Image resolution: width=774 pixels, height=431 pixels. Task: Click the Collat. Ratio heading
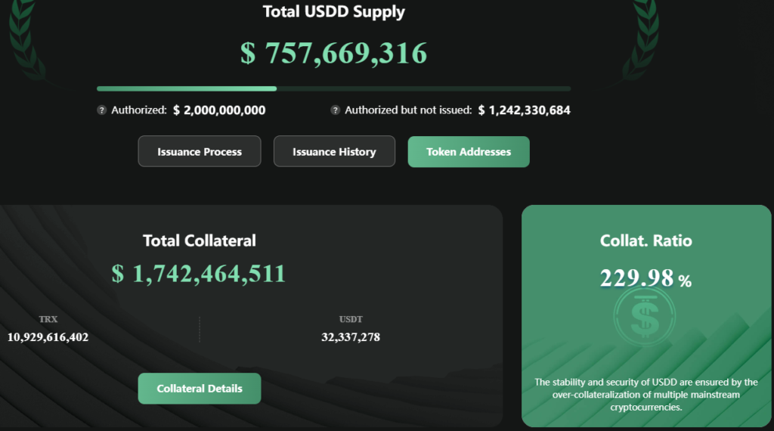tap(646, 240)
